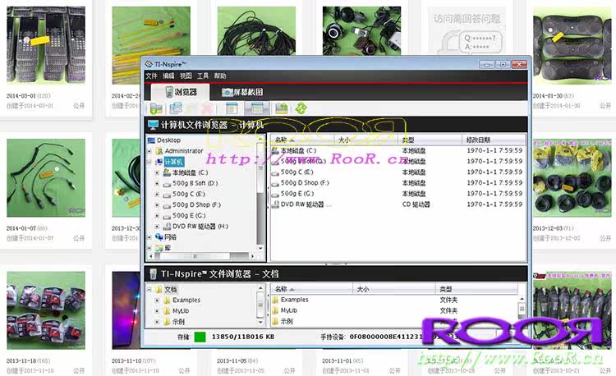Open the 2014-03-01 calculator album thumbnail
The width and height of the screenshot is (616, 376).
pos(46,45)
